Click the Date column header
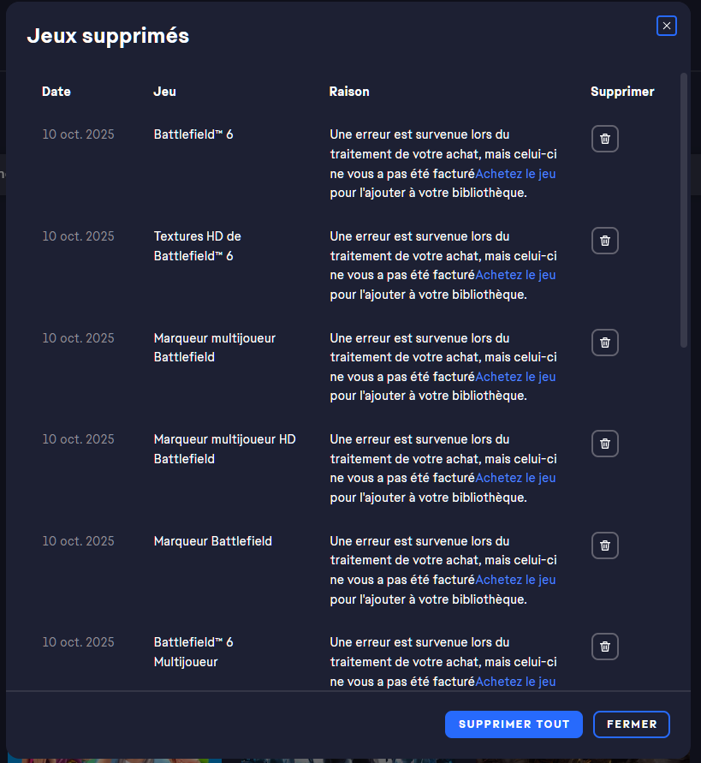This screenshot has width=701, height=763. pos(56,92)
